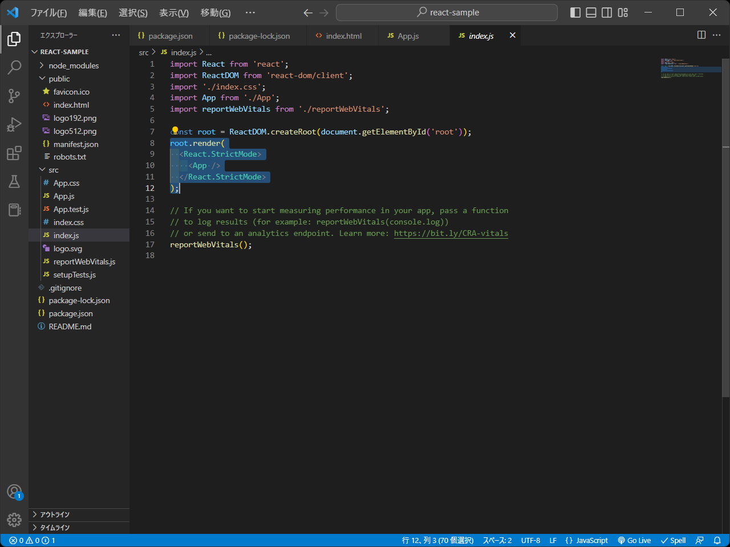The height and width of the screenshot is (547, 730).
Task: Open the 編集(E) menu
Action: tap(92, 13)
